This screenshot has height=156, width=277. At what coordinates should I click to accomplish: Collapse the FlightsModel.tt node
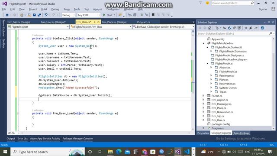coord(208,63)
